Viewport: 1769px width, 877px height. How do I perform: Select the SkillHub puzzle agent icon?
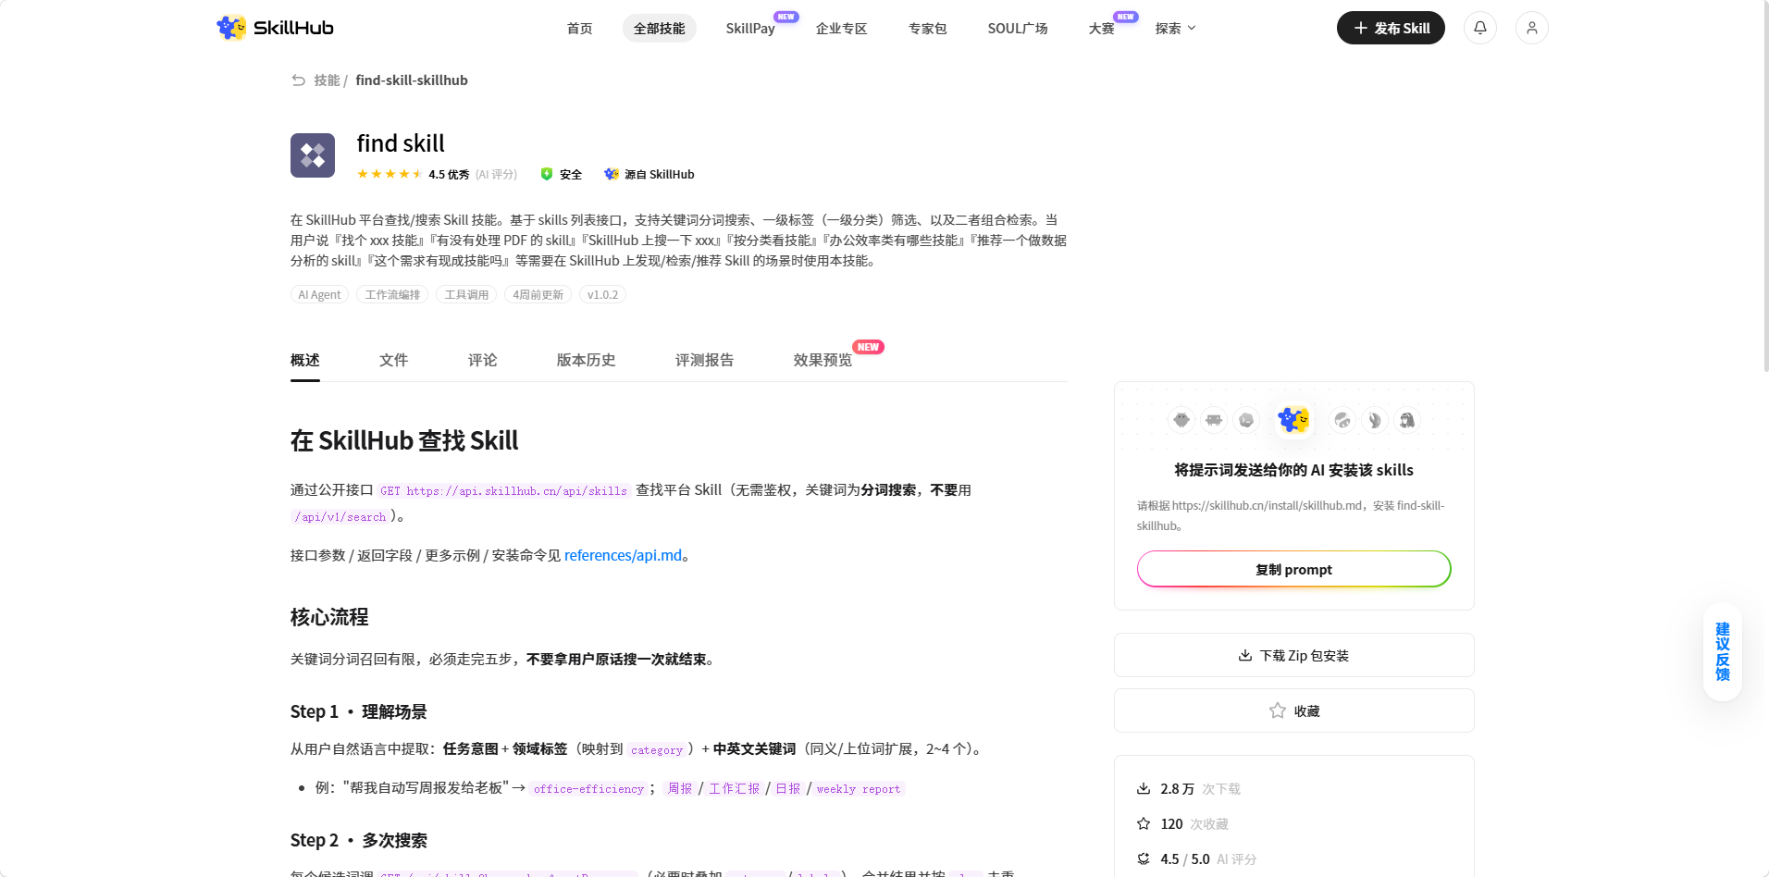click(x=1293, y=420)
